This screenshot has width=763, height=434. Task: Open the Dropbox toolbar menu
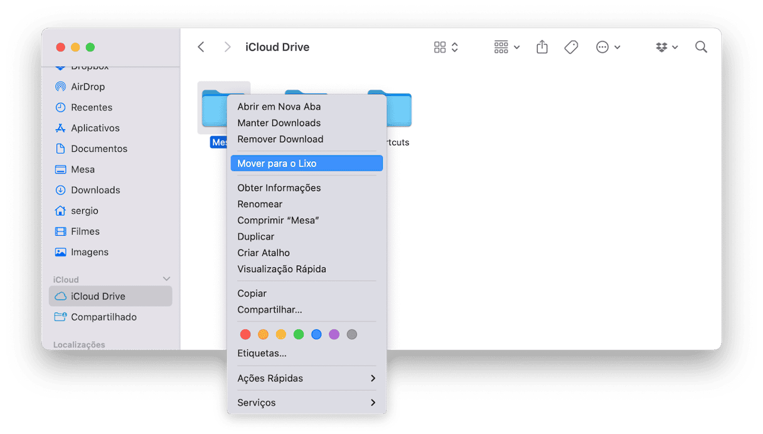point(666,47)
